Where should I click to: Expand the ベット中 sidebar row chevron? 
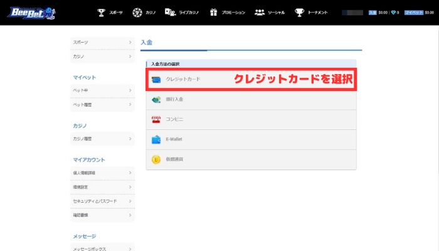click(130, 90)
